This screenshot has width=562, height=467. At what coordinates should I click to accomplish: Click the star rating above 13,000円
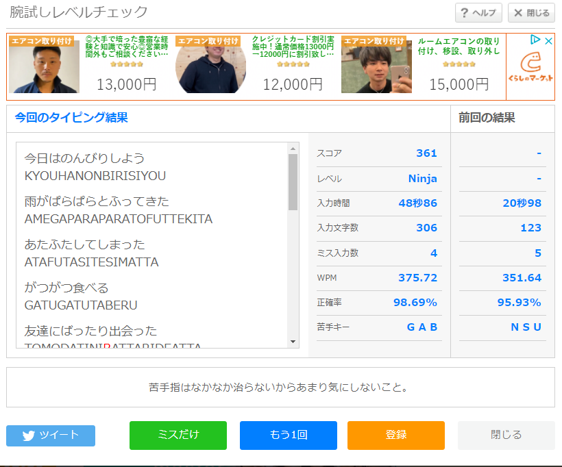[x=127, y=64]
